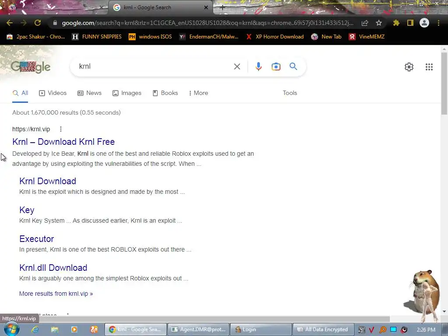This screenshot has width=448, height=336.
Task: Switch to the News search tab
Action: (x=89, y=93)
